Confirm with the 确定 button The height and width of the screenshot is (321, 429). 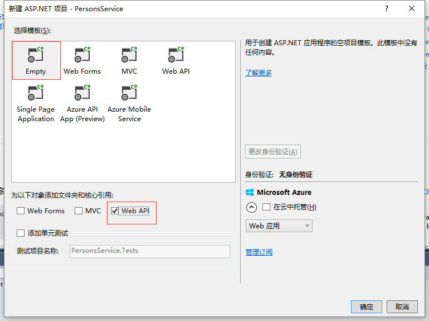367,306
